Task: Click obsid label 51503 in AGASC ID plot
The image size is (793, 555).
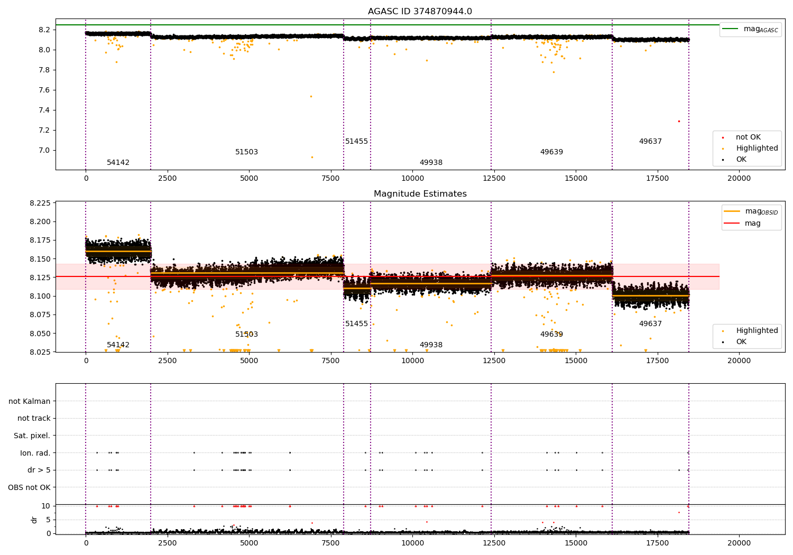Action: 246,152
